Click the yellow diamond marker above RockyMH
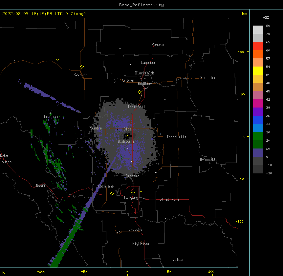The height and width of the screenshot is (276, 283). click(82, 67)
